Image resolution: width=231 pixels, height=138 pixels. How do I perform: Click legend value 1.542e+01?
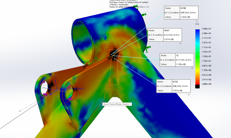(x=206, y=52)
